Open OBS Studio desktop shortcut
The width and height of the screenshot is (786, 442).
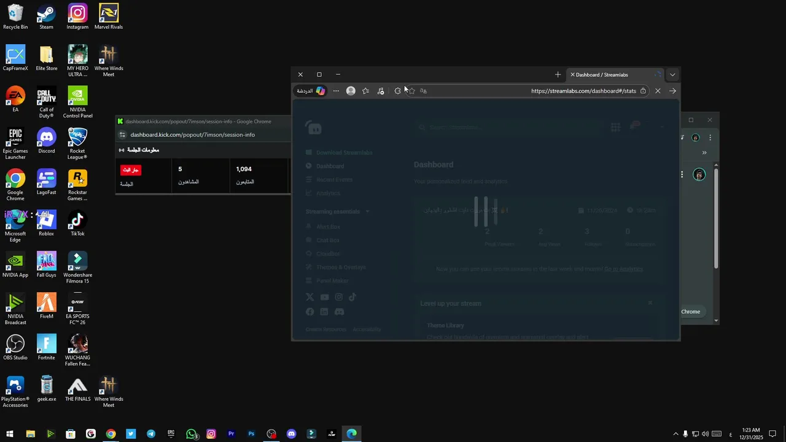tap(15, 347)
